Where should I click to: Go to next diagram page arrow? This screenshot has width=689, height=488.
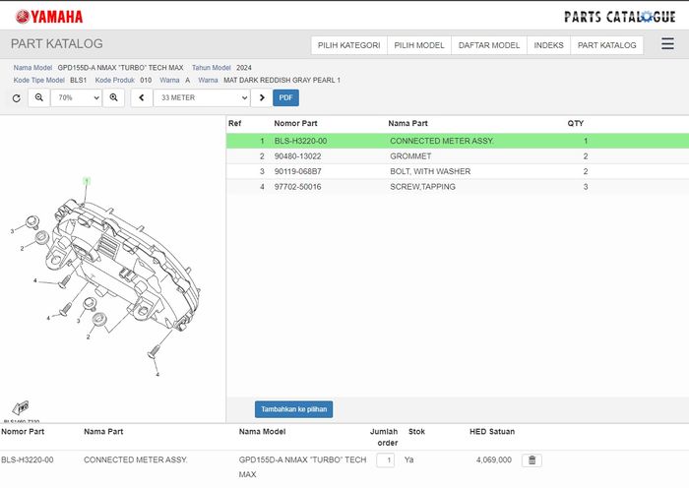(261, 98)
